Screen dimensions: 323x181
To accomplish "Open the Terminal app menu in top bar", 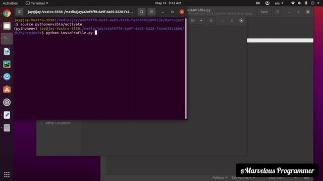I will [x=37, y=3].
